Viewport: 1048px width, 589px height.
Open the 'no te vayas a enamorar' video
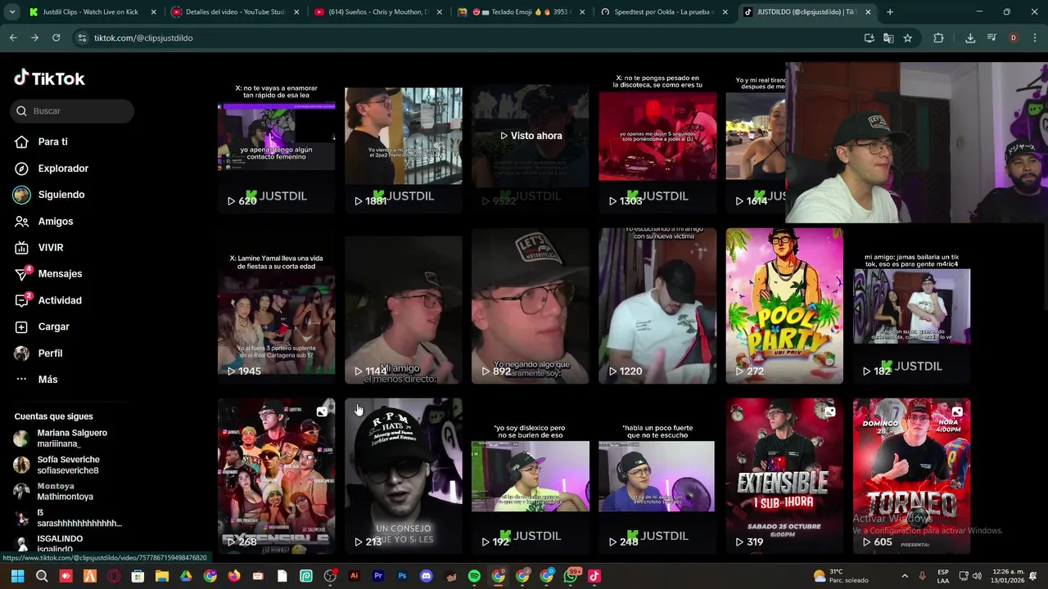click(x=276, y=136)
